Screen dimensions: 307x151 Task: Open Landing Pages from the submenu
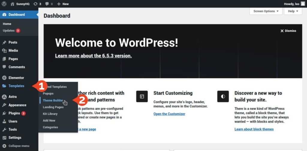(53, 107)
